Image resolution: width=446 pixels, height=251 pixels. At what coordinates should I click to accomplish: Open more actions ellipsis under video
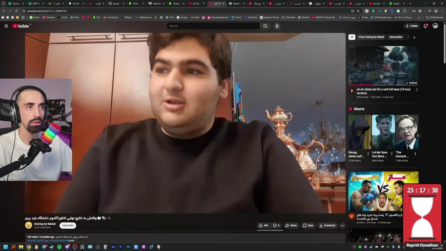342,226
